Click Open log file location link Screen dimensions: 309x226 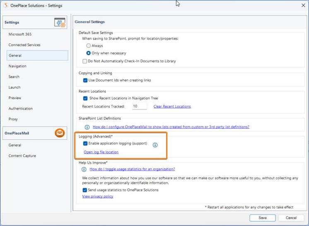(101, 152)
